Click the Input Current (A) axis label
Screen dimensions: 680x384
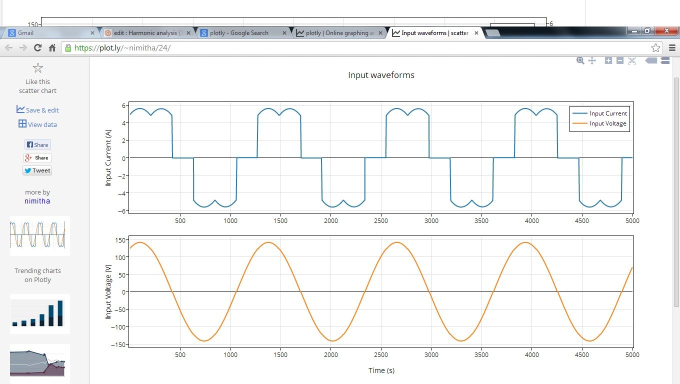(x=108, y=157)
